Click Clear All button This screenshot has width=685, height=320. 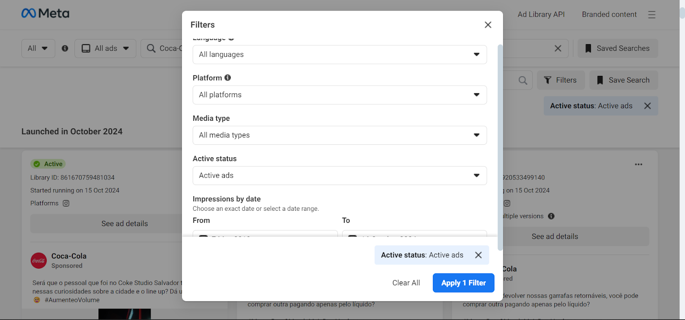coord(406,283)
